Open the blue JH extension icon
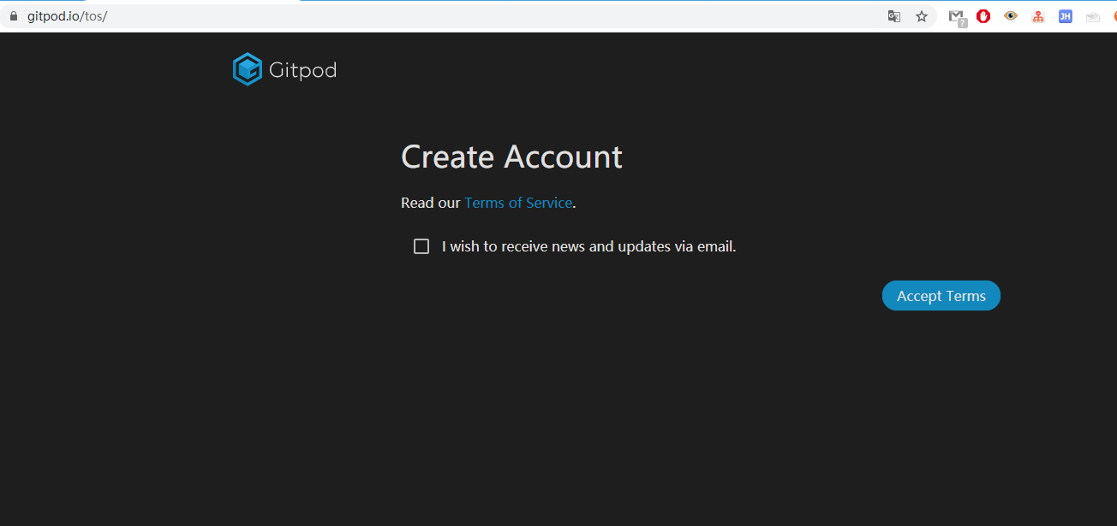Viewport: 1117px width, 526px height. 1066,15
